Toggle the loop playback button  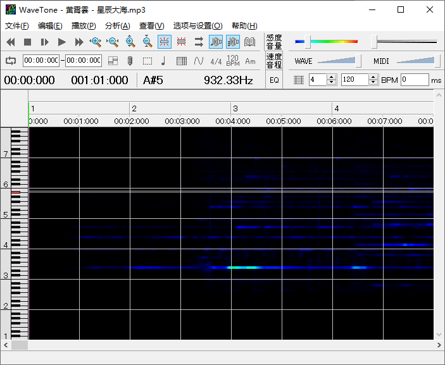click(11, 61)
